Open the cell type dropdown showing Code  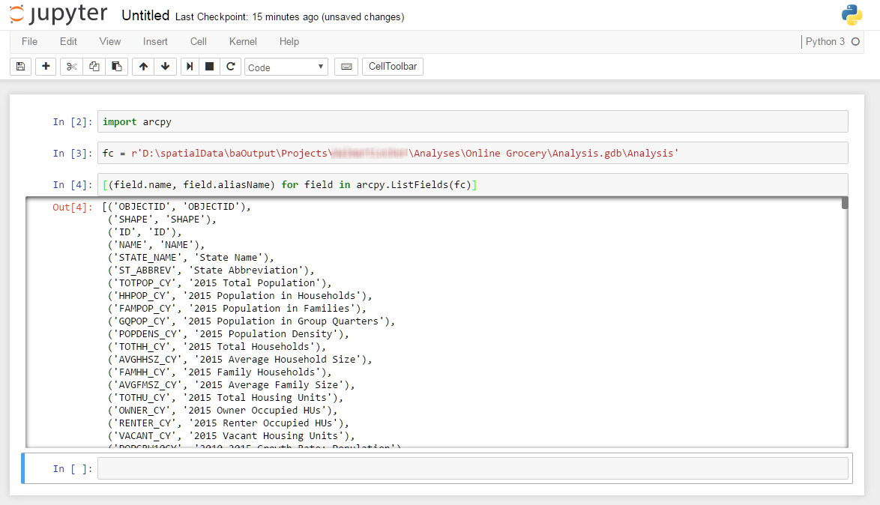pyautogui.click(x=286, y=67)
